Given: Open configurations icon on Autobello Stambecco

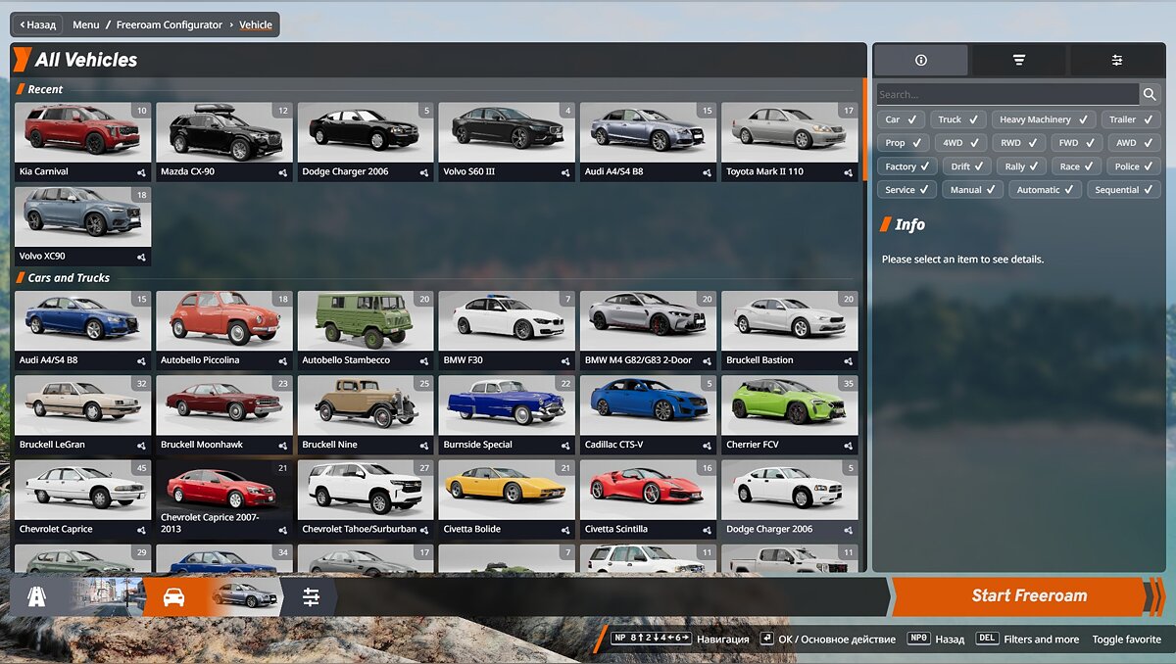Looking at the screenshot, I should [424, 361].
